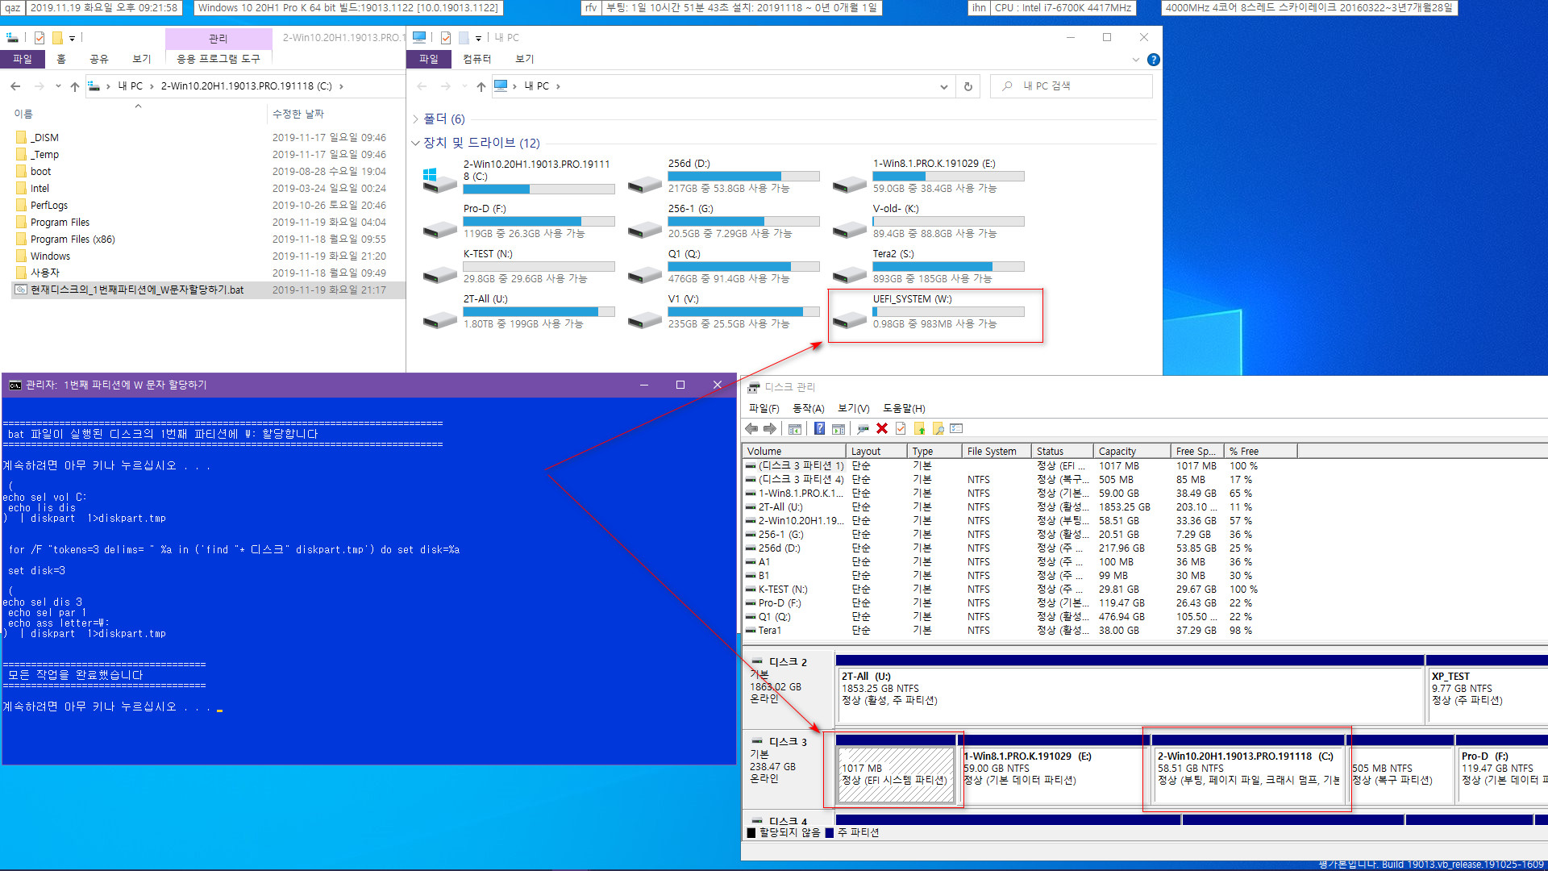Image resolution: width=1548 pixels, height=871 pixels.
Task: Select Tera1 row in volume list
Action: pos(770,631)
